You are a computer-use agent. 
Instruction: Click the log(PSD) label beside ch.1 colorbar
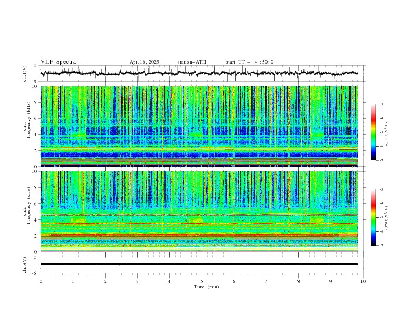(387, 135)
